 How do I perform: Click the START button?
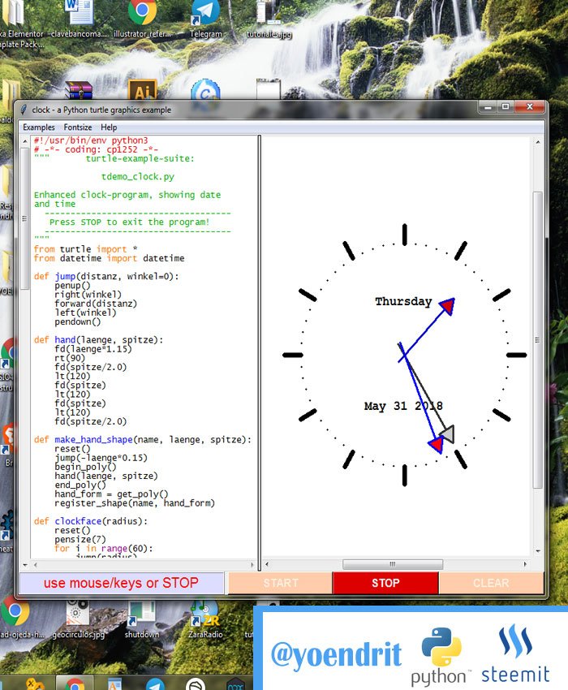pyautogui.click(x=280, y=583)
